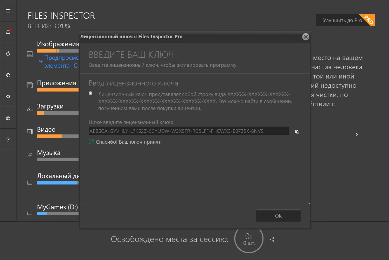Click the Images category picture icon
Viewport: 389px width, 260px height.
[30, 54]
